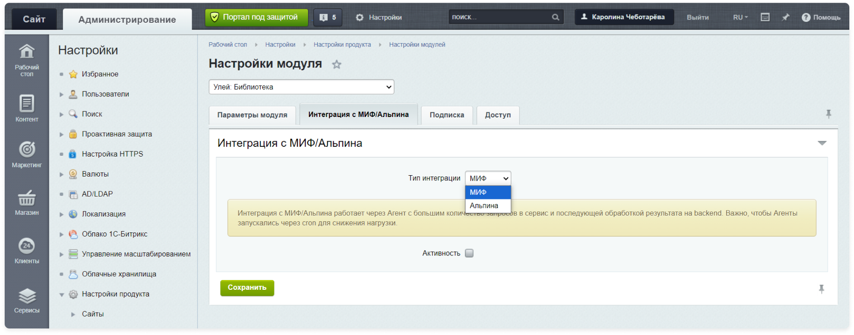The height and width of the screenshot is (335, 854).
Task: Open Настройки in top bar
Action: (379, 17)
